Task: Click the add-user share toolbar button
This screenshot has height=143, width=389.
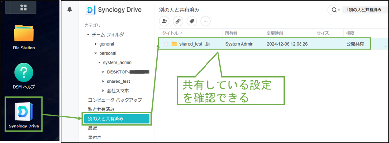Action: tap(165, 21)
